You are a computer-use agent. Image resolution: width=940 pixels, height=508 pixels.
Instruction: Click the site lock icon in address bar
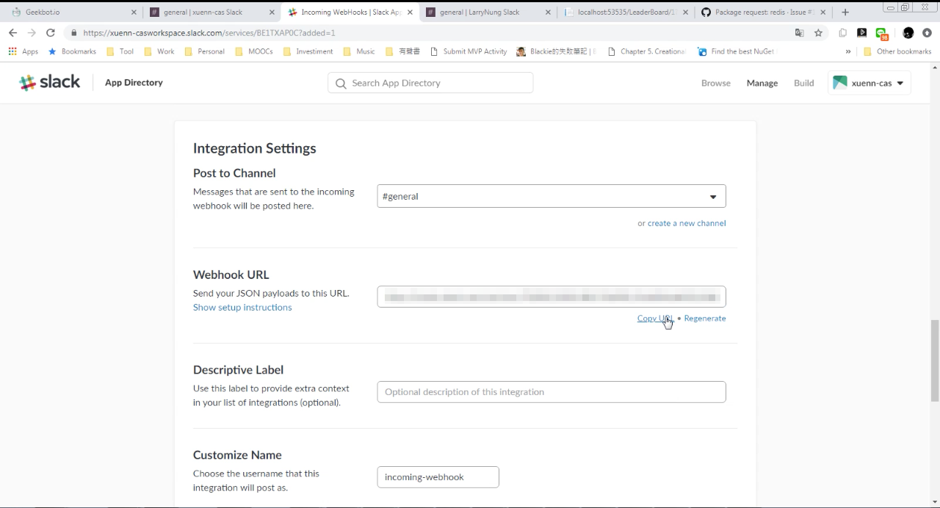pyautogui.click(x=73, y=33)
